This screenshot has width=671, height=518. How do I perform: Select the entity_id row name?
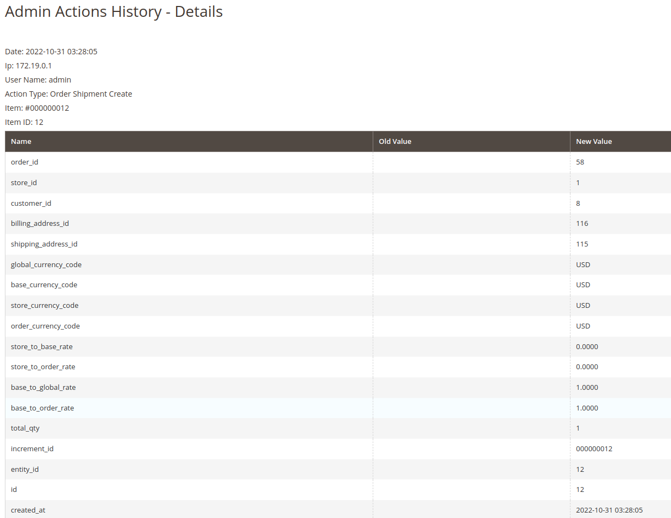pyautogui.click(x=25, y=469)
